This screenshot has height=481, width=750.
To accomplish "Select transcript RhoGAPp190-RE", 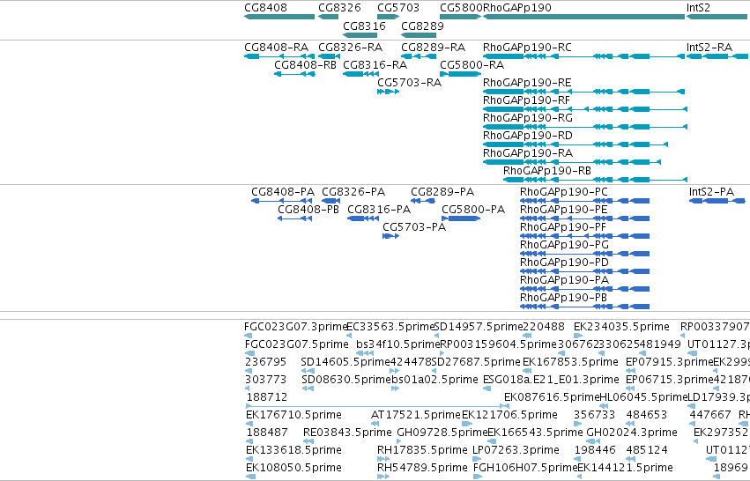I will click(x=583, y=92).
